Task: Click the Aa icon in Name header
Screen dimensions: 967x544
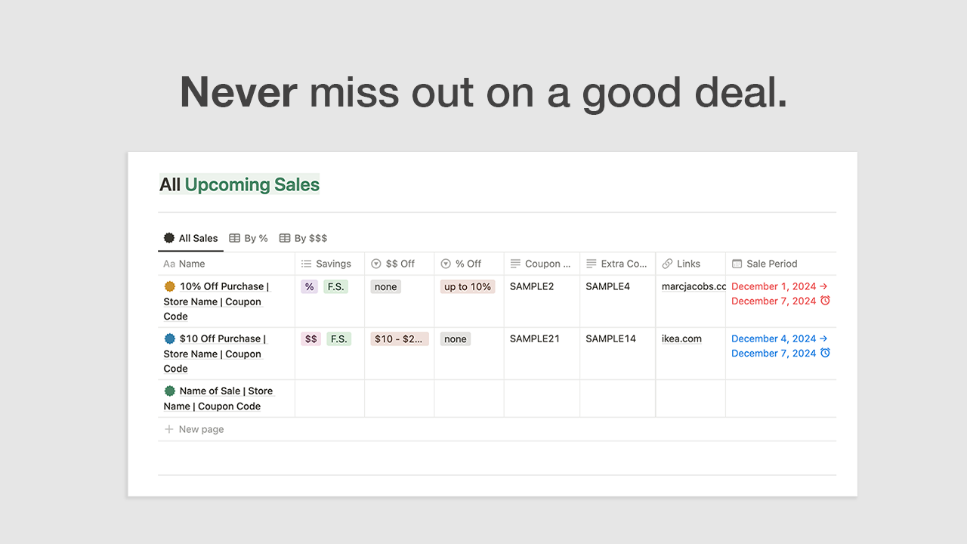Action: tap(169, 264)
